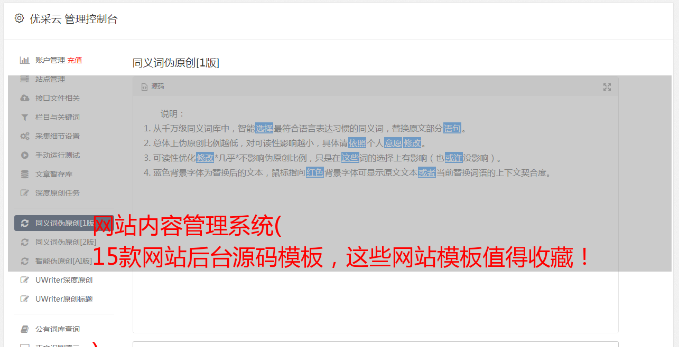Open 公有词库查询 book icon
Screen dimensions: 679x347
(x=24, y=329)
